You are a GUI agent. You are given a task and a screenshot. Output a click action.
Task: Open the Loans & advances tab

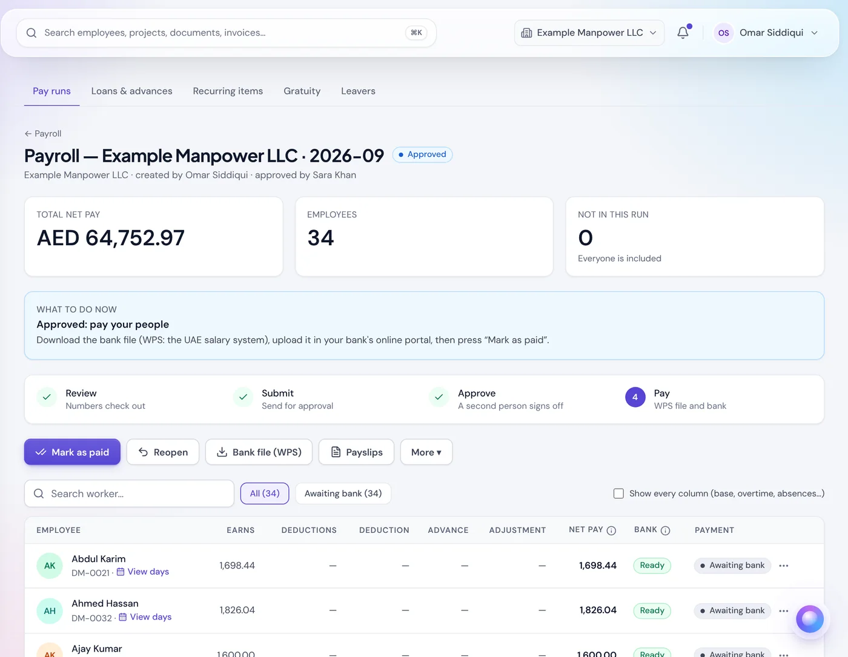click(131, 91)
